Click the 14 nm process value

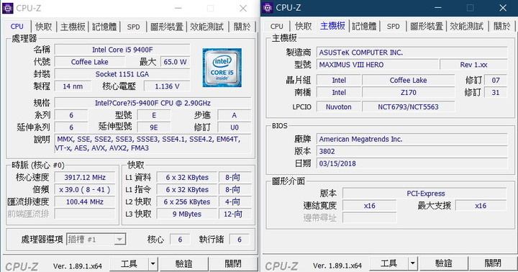[73, 86]
